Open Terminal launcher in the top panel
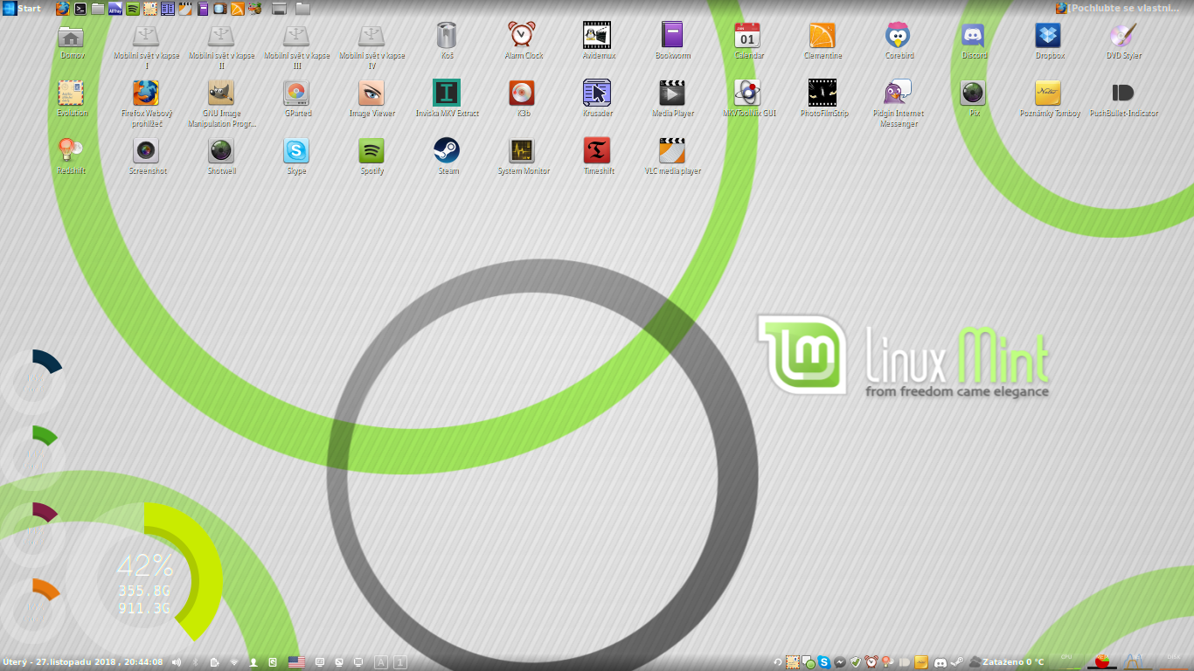The height and width of the screenshot is (671, 1194). (x=80, y=9)
